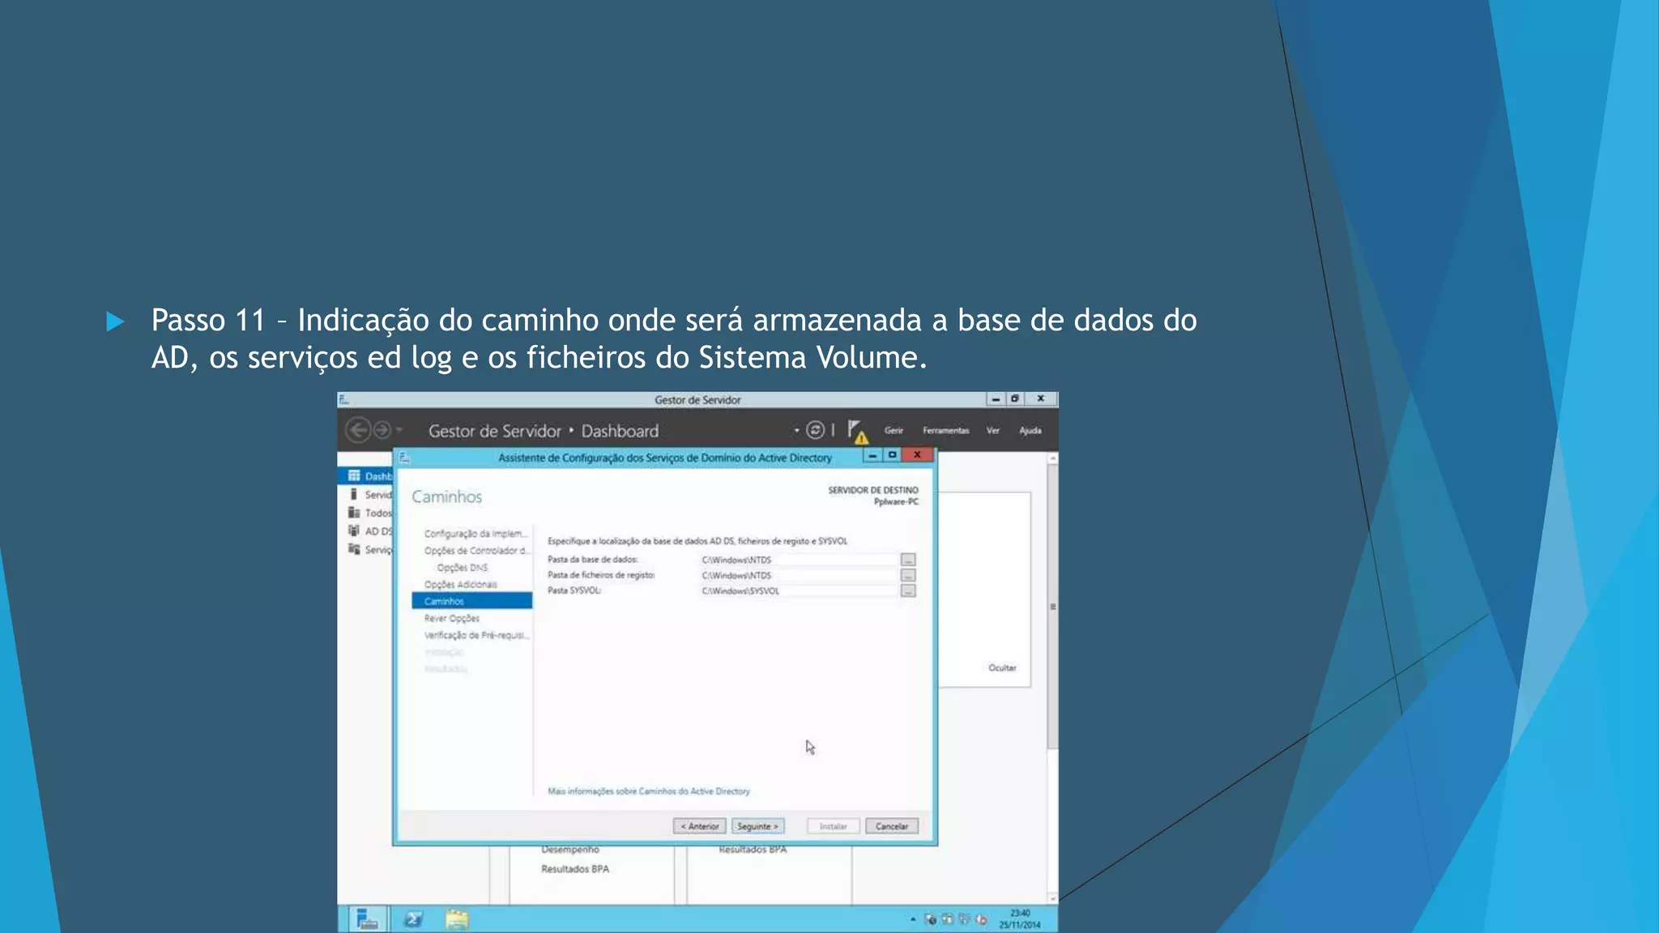This screenshot has width=1659, height=933.
Task: Select the AD DS sidebar item
Action: coord(369,531)
